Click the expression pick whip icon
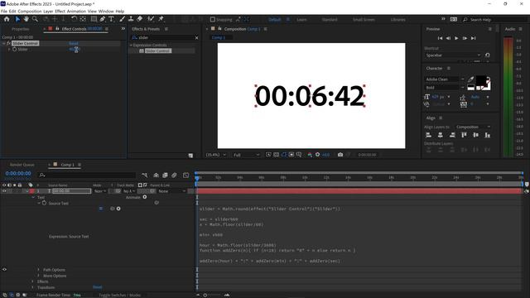 coord(113,209)
